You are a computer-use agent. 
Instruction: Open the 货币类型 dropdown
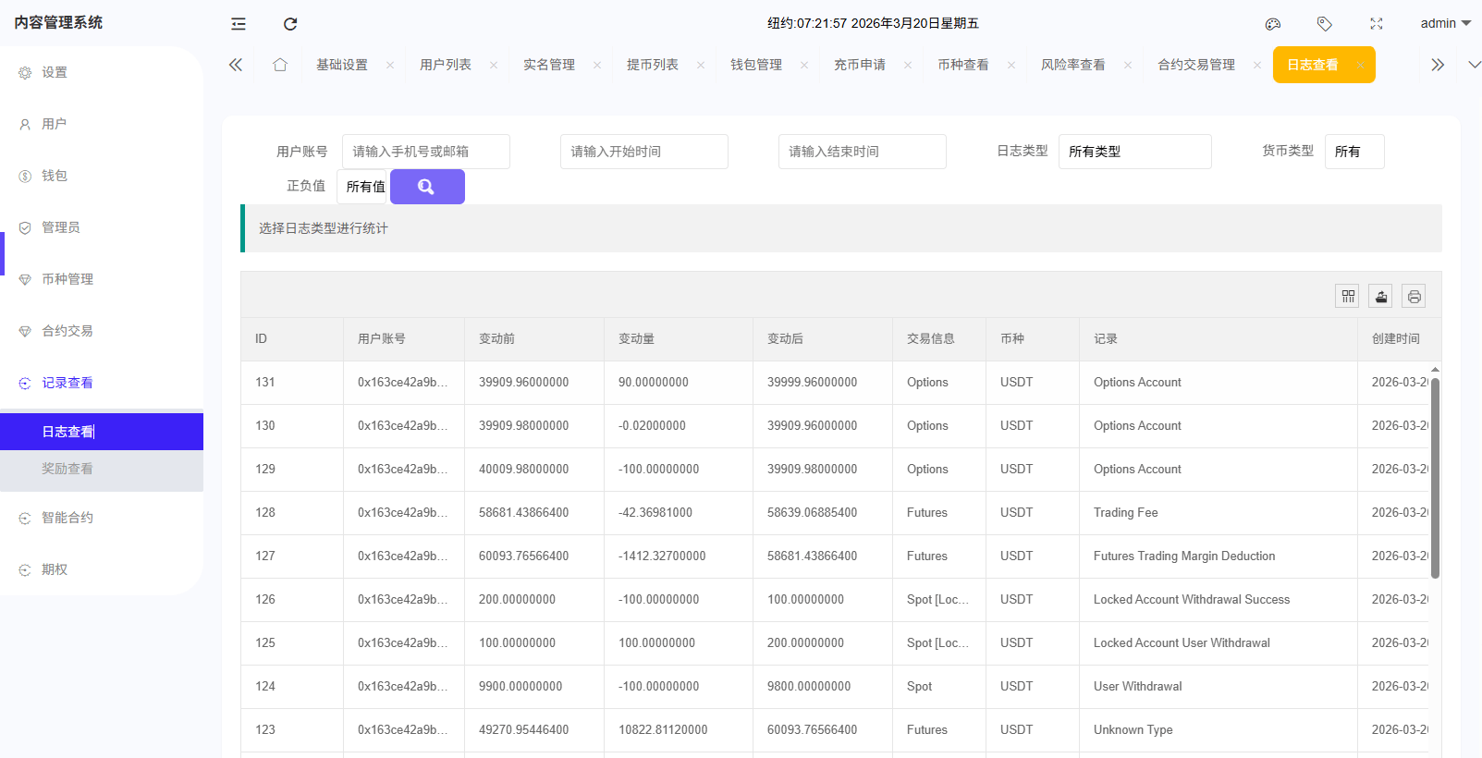(1353, 152)
